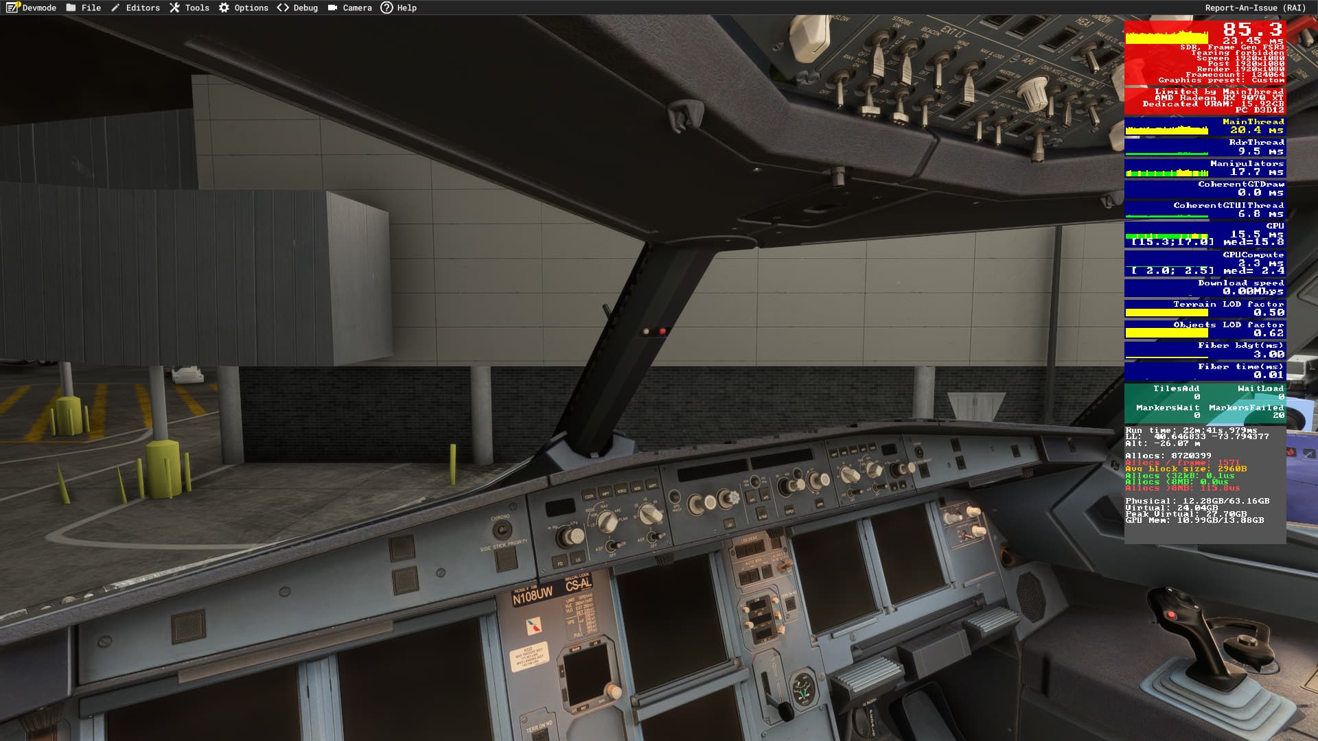This screenshot has height=741, width=1318.
Task: Push the captain CHRONO button
Action: tap(502, 530)
